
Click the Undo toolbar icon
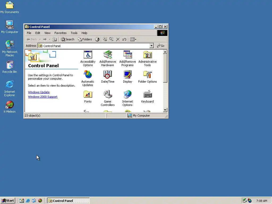(x=124, y=39)
